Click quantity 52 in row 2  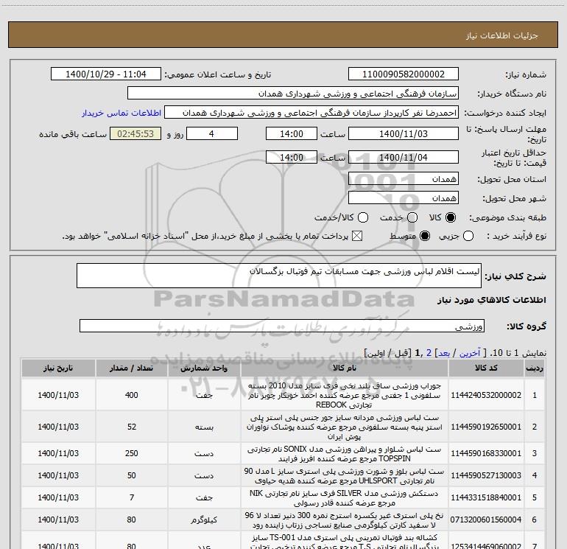click(131, 427)
